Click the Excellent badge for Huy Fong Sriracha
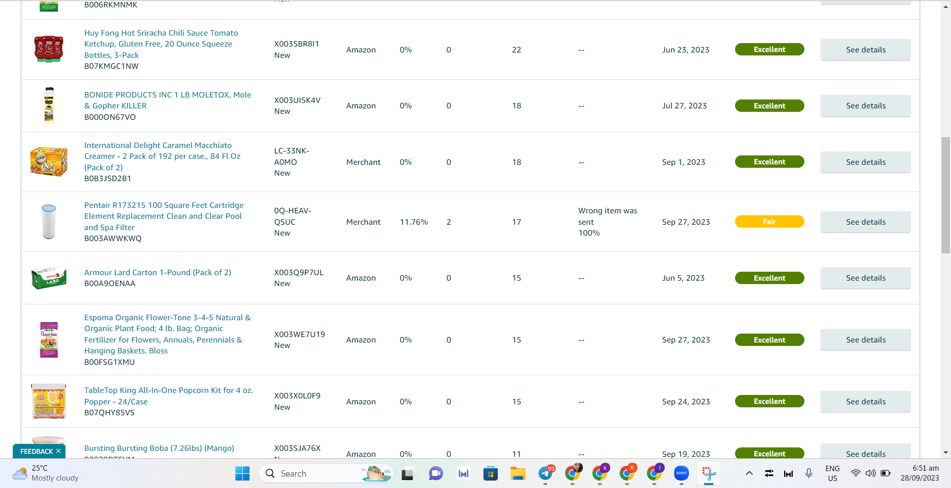The height and width of the screenshot is (488, 951). [x=769, y=49]
